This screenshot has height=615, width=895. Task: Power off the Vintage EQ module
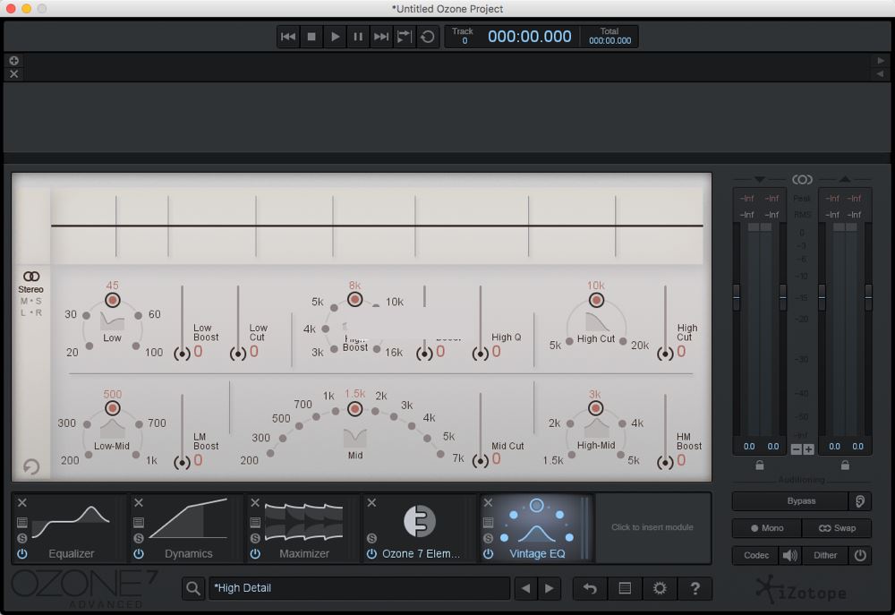click(490, 553)
